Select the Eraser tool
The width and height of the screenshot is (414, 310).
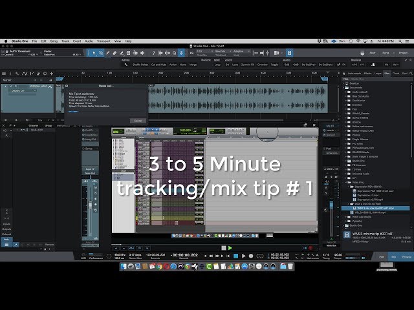[114, 53]
